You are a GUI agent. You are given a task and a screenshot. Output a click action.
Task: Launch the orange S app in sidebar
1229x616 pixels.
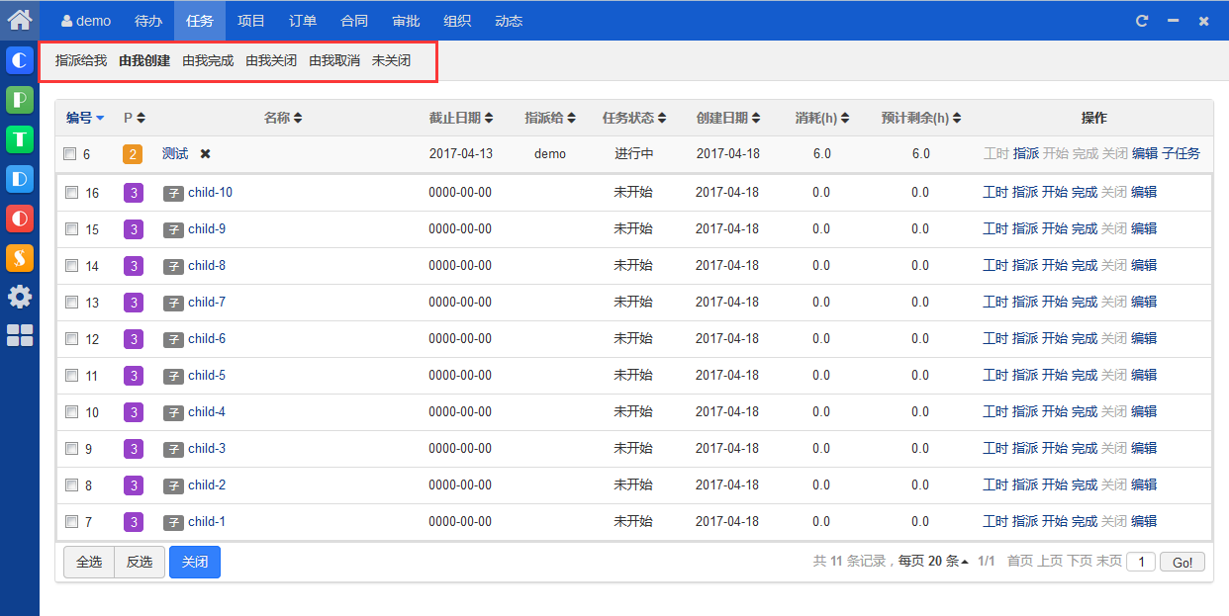point(20,258)
